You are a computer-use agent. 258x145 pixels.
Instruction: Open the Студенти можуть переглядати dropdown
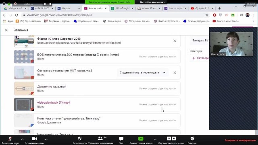[x=143, y=72]
